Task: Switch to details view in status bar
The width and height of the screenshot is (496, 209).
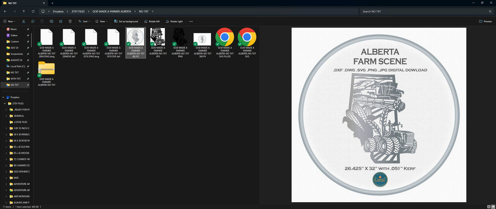Action: [x=488, y=207]
